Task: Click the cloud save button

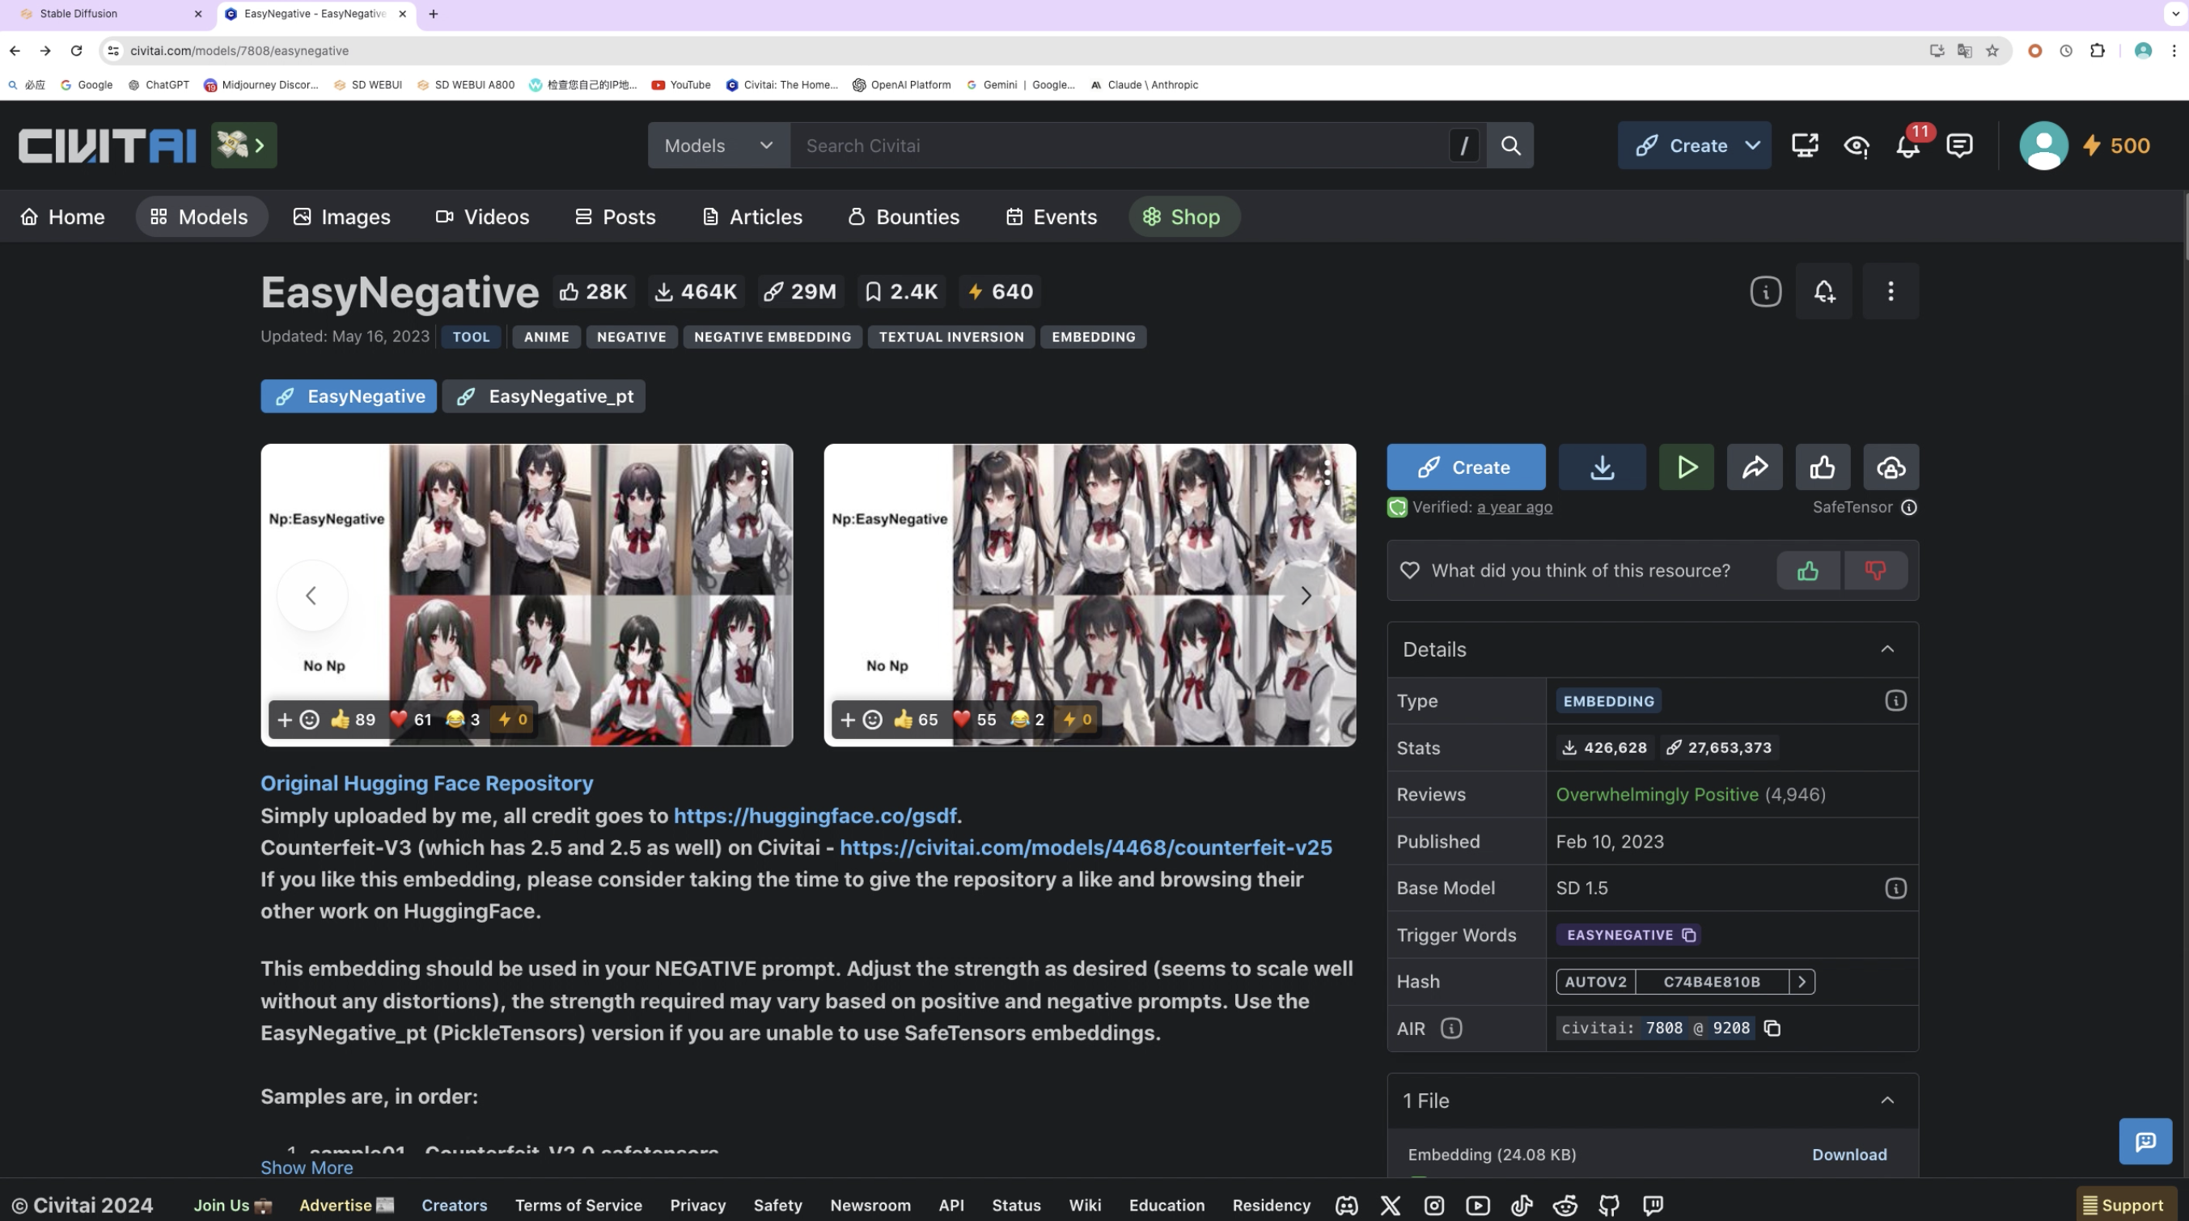Action: [x=1890, y=467]
